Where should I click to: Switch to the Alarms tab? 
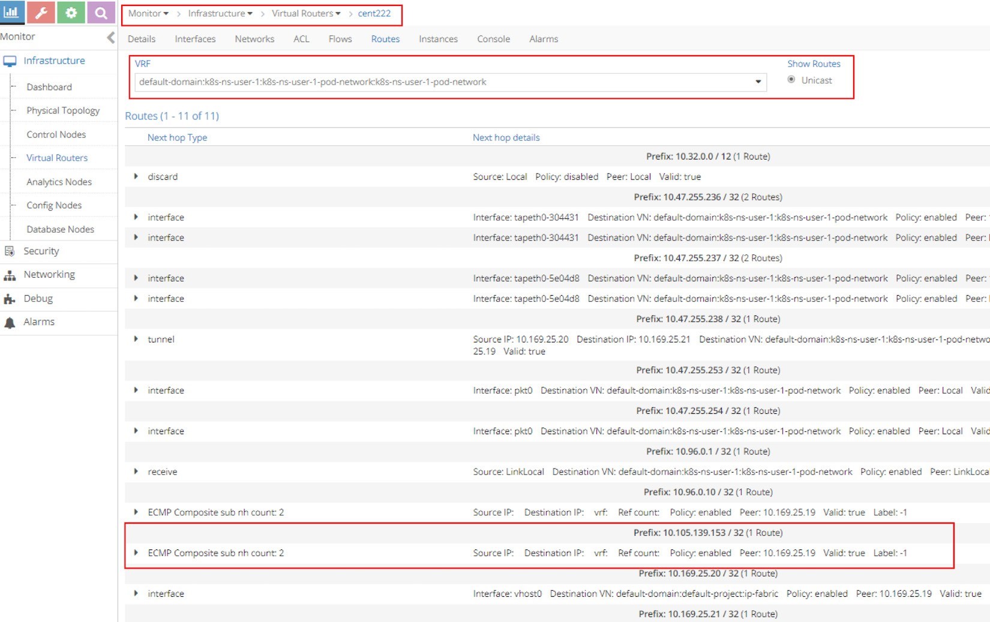click(544, 39)
